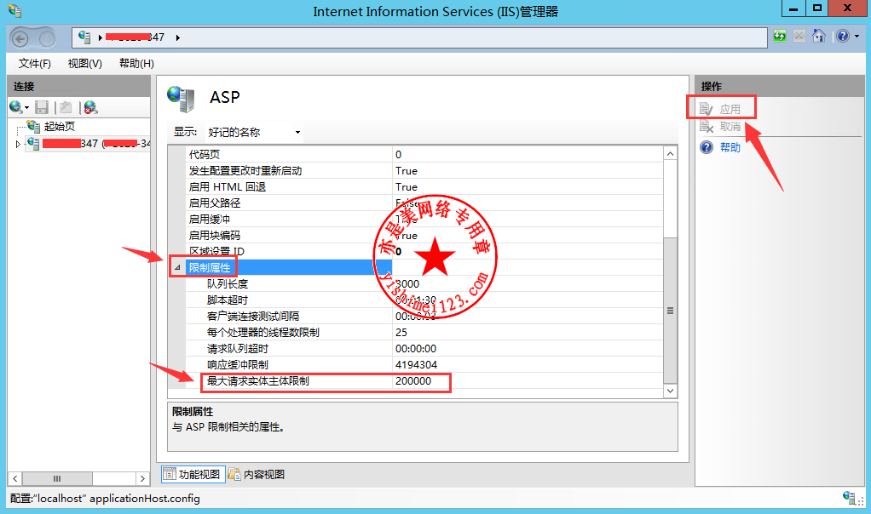The height and width of the screenshot is (514, 871).
Task: Click the Back navigation arrow
Action: point(20,38)
